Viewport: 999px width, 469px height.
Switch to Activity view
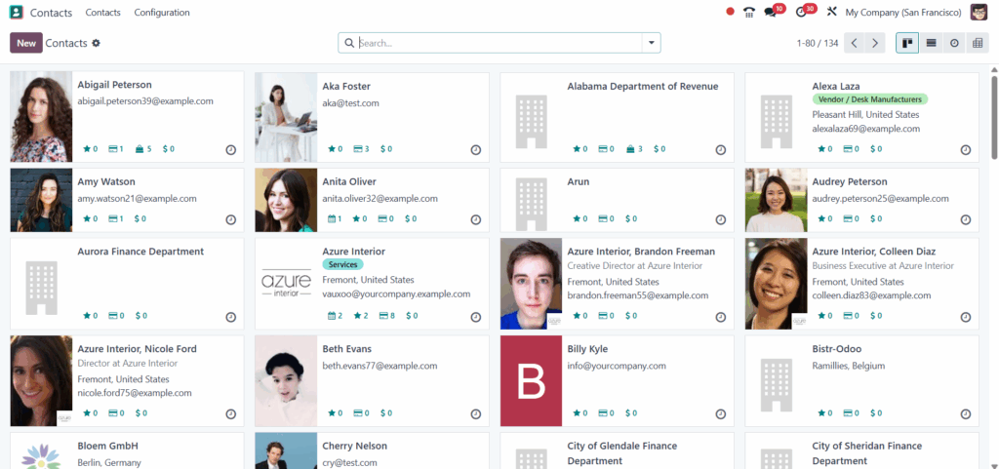[x=953, y=43]
